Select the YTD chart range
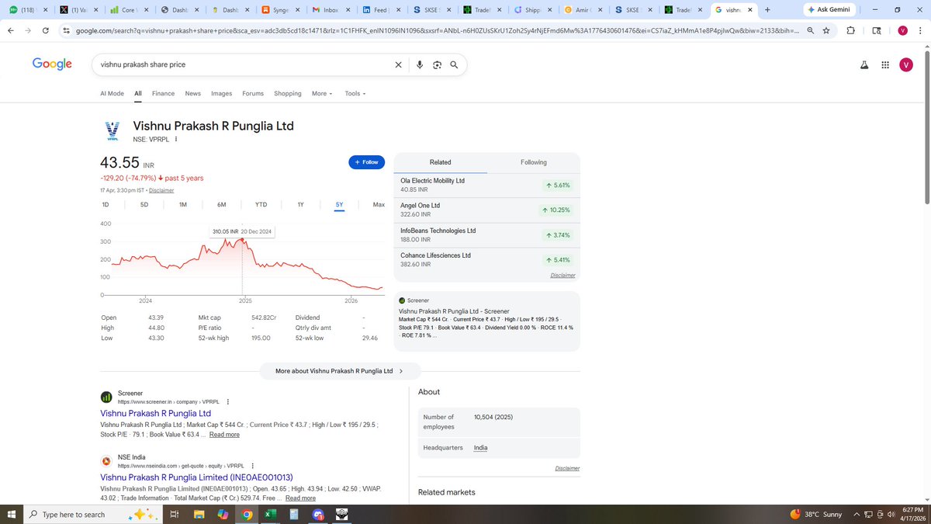Image resolution: width=931 pixels, height=524 pixels. (x=261, y=204)
